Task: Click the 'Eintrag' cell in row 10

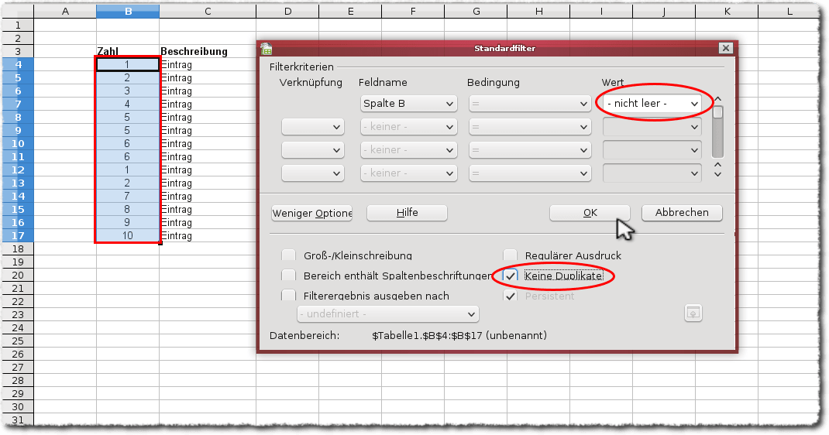Action: click(x=208, y=144)
